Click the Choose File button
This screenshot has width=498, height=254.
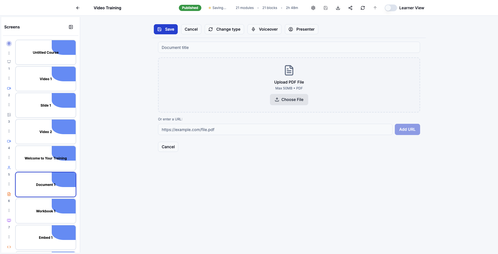coord(289,100)
